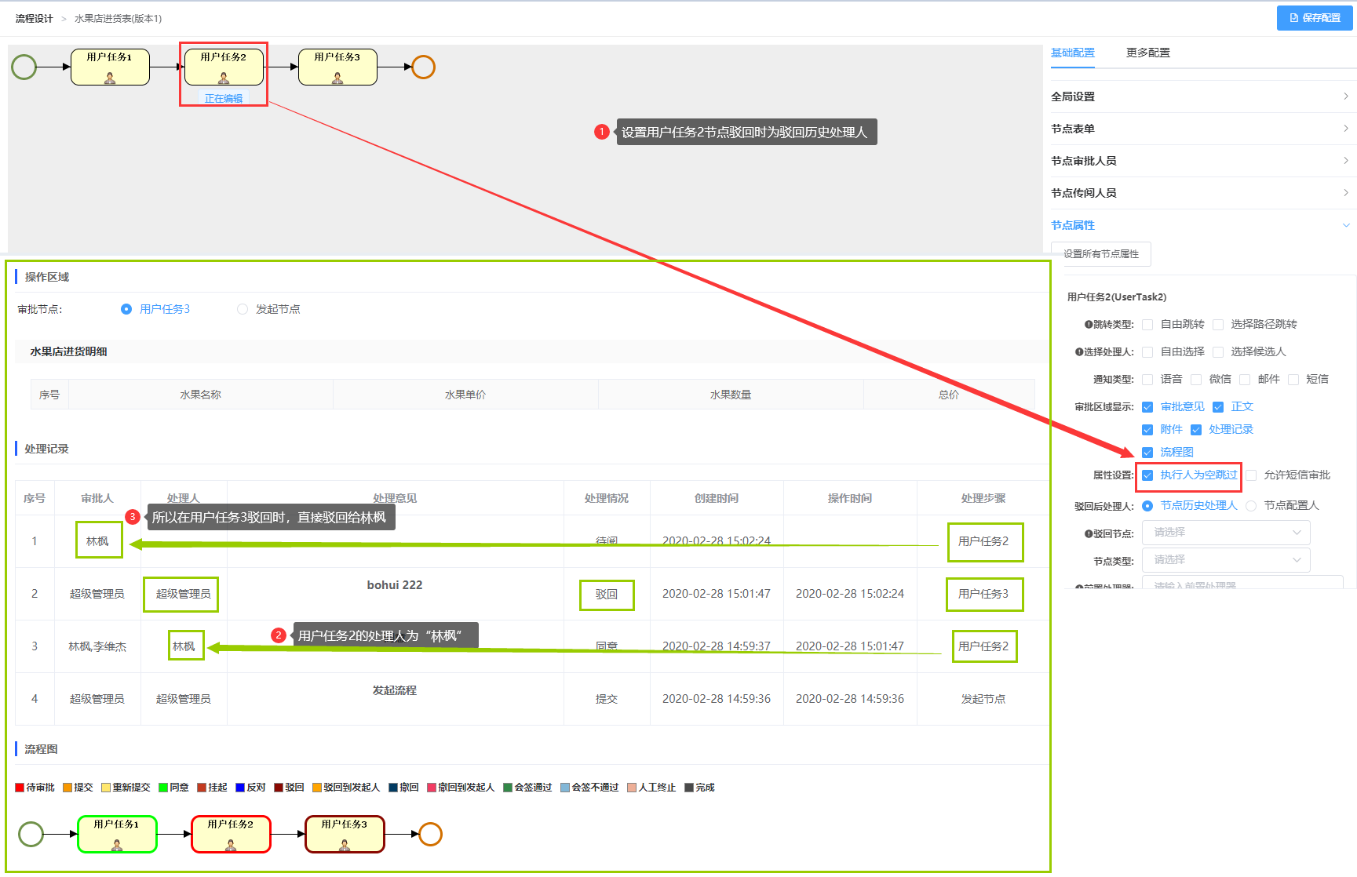The width and height of the screenshot is (1357, 877).
Task: Enable the 自由跳转 checkbox
Action: [1147, 325]
